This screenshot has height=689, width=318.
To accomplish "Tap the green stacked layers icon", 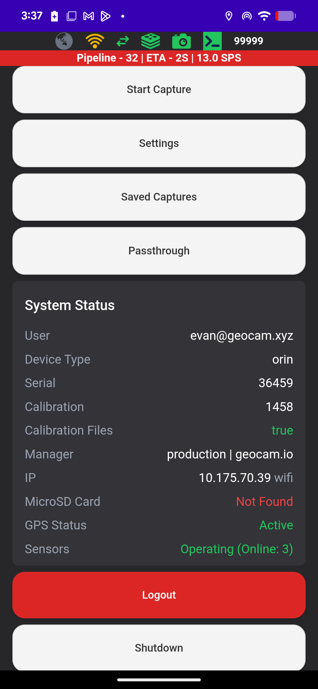I will [x=151, y=41].
